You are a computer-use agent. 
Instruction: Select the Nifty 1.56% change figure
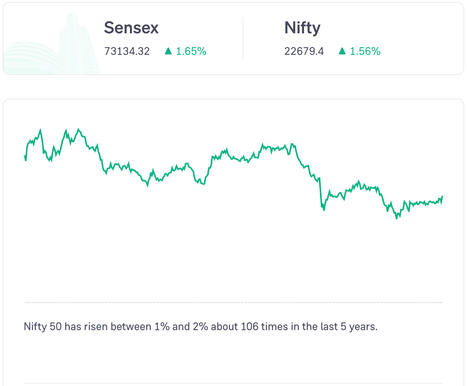pos(365,51)
